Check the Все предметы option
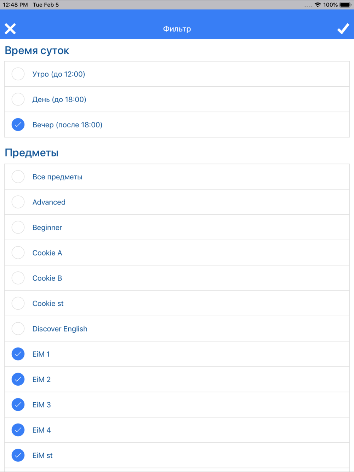Image resolution: width=354 pixels, height=472 pixels. (18, 177)
